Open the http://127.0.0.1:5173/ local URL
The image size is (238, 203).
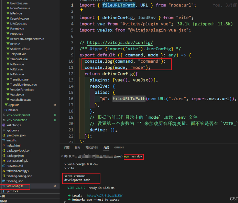click(x=105, y=195)
